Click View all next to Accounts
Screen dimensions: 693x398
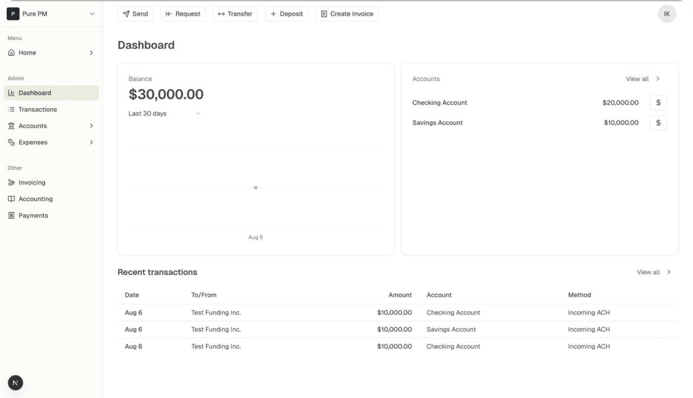642,79
